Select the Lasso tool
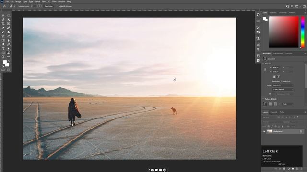The image size is (307, 172). tap(3, 20)
